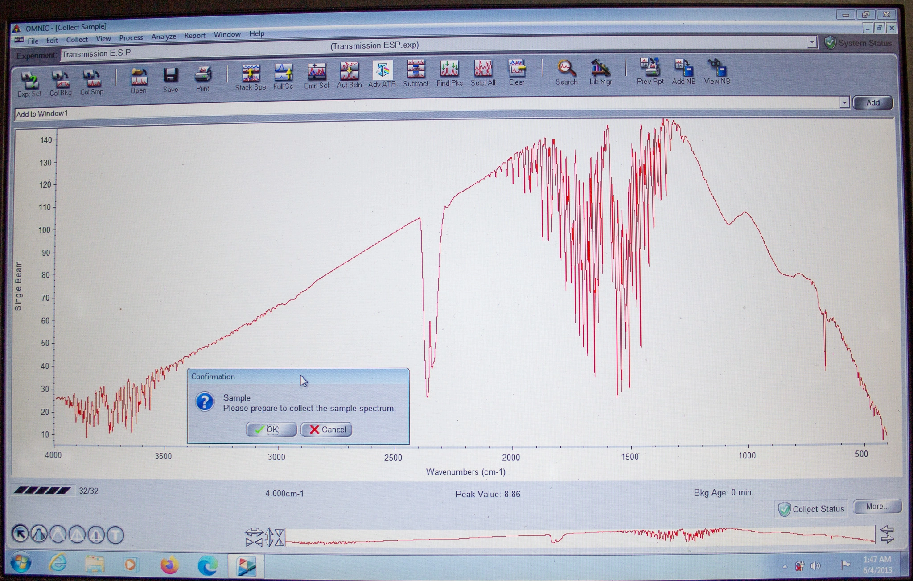The width and height of the screenshot is (913, 581).
Task: Expand the Add to Window1 dropdown arrow
Action: [844, 103]
